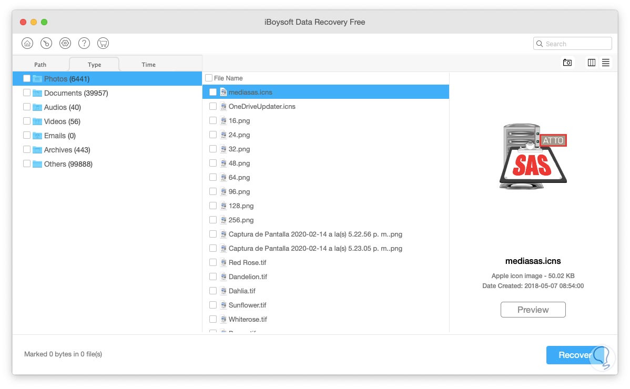The height and width of the screenshot is (389, 630).
Task: Click the Others folder icon
Action: 37,164
